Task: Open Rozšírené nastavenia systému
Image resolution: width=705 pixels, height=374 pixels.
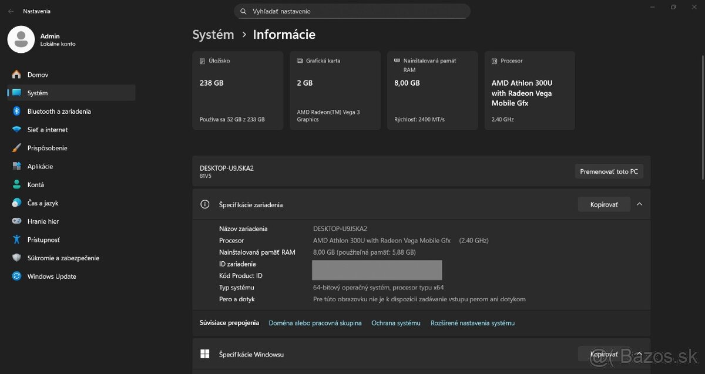Action: 472,322
